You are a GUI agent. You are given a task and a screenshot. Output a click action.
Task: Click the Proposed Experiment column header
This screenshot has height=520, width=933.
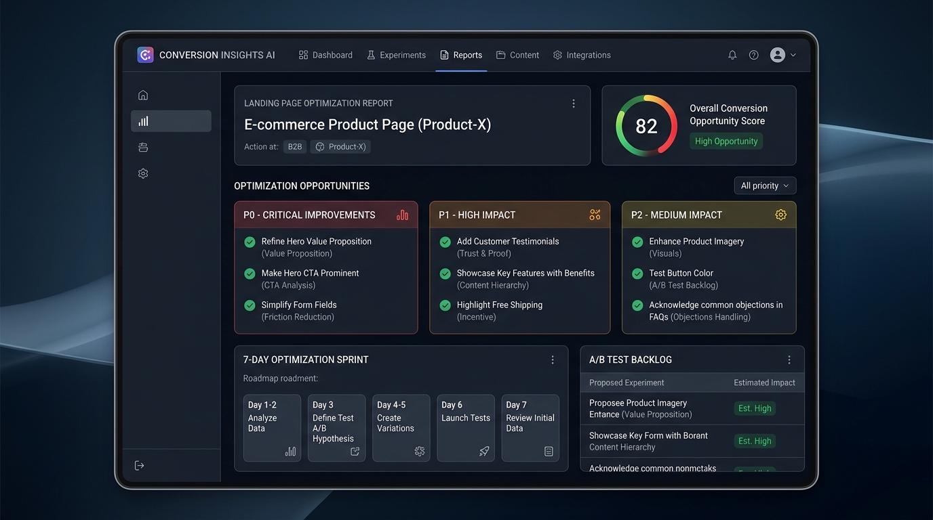627,383
